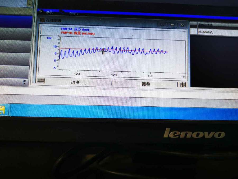This screenshot has height=179, width=238.
Task: Click the 10 tick label on y-axis
Action: click(55, 47)
